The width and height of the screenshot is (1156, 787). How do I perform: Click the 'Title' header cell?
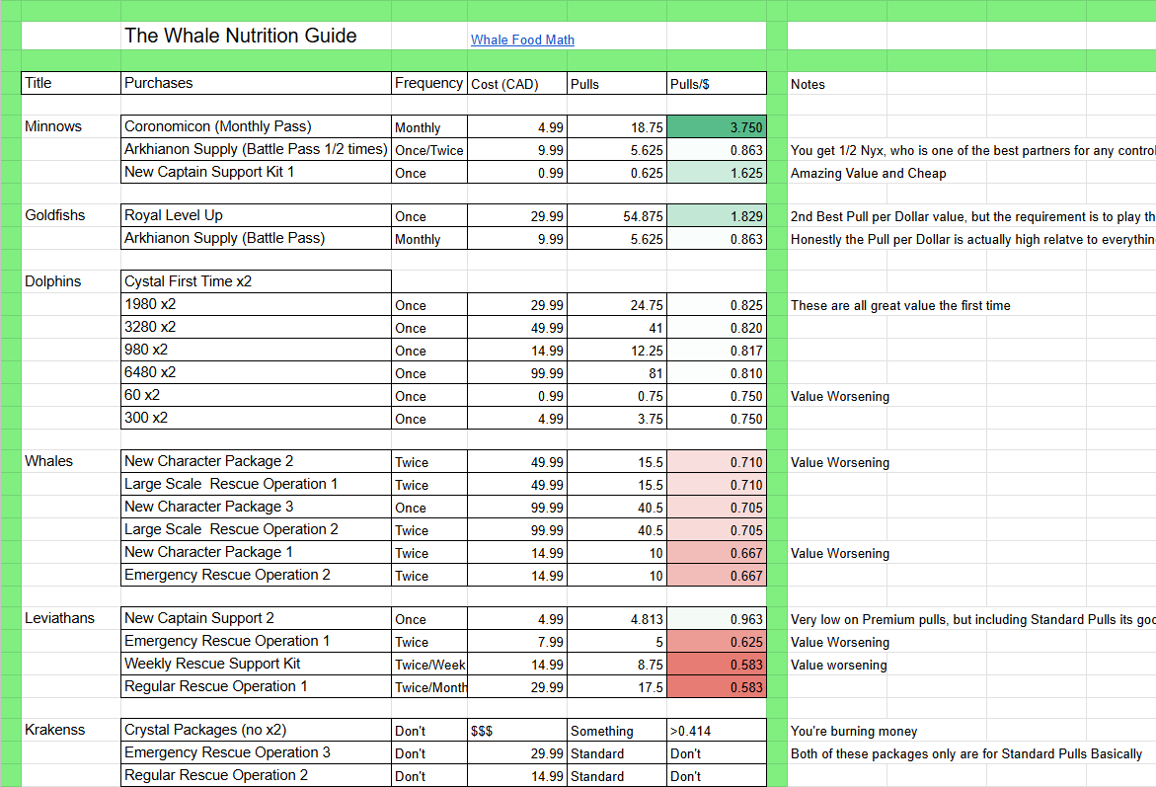click(x=71, y=83)
